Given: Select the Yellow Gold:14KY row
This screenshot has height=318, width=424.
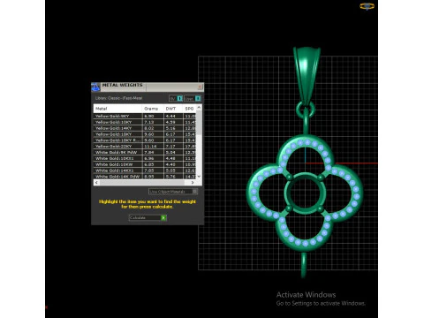Looking at the screenshot, I should [x=145, y=128].
